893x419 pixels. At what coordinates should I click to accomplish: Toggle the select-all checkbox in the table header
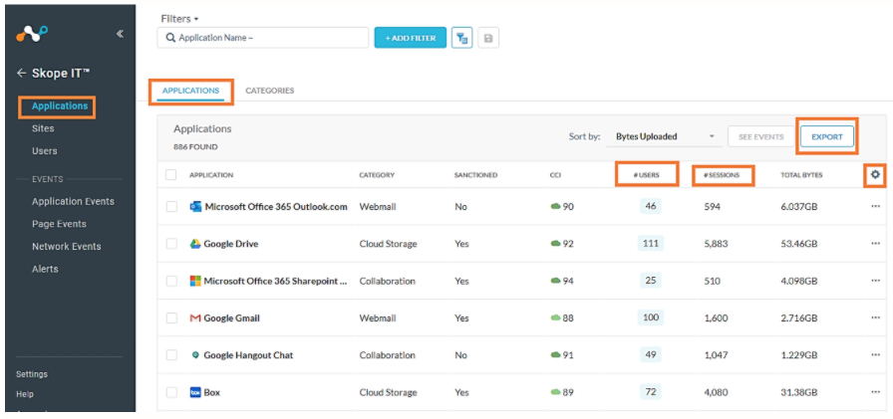[x=170, y=174]
